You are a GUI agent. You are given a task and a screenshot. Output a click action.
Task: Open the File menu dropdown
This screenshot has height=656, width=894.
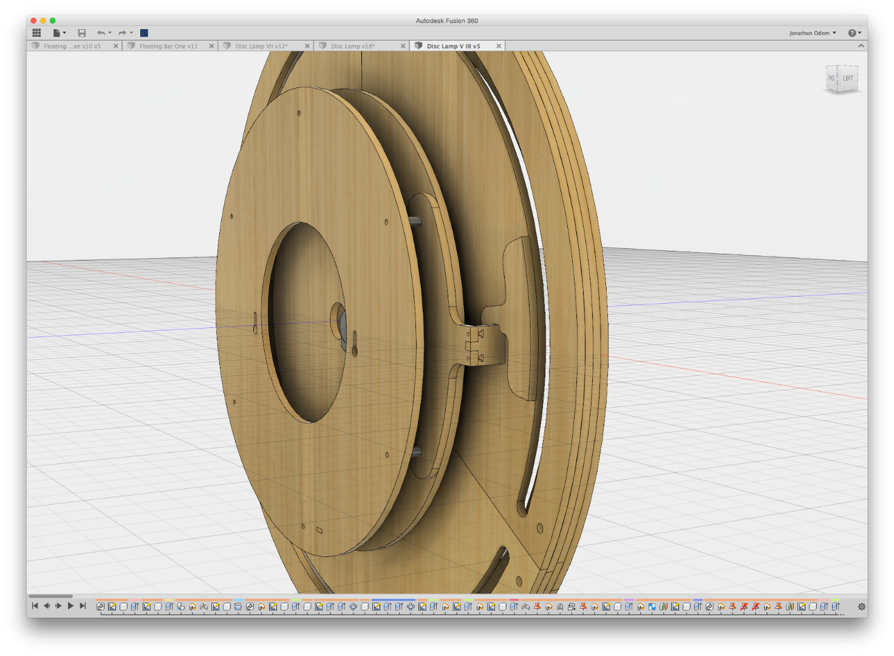(x=59, y=33)
